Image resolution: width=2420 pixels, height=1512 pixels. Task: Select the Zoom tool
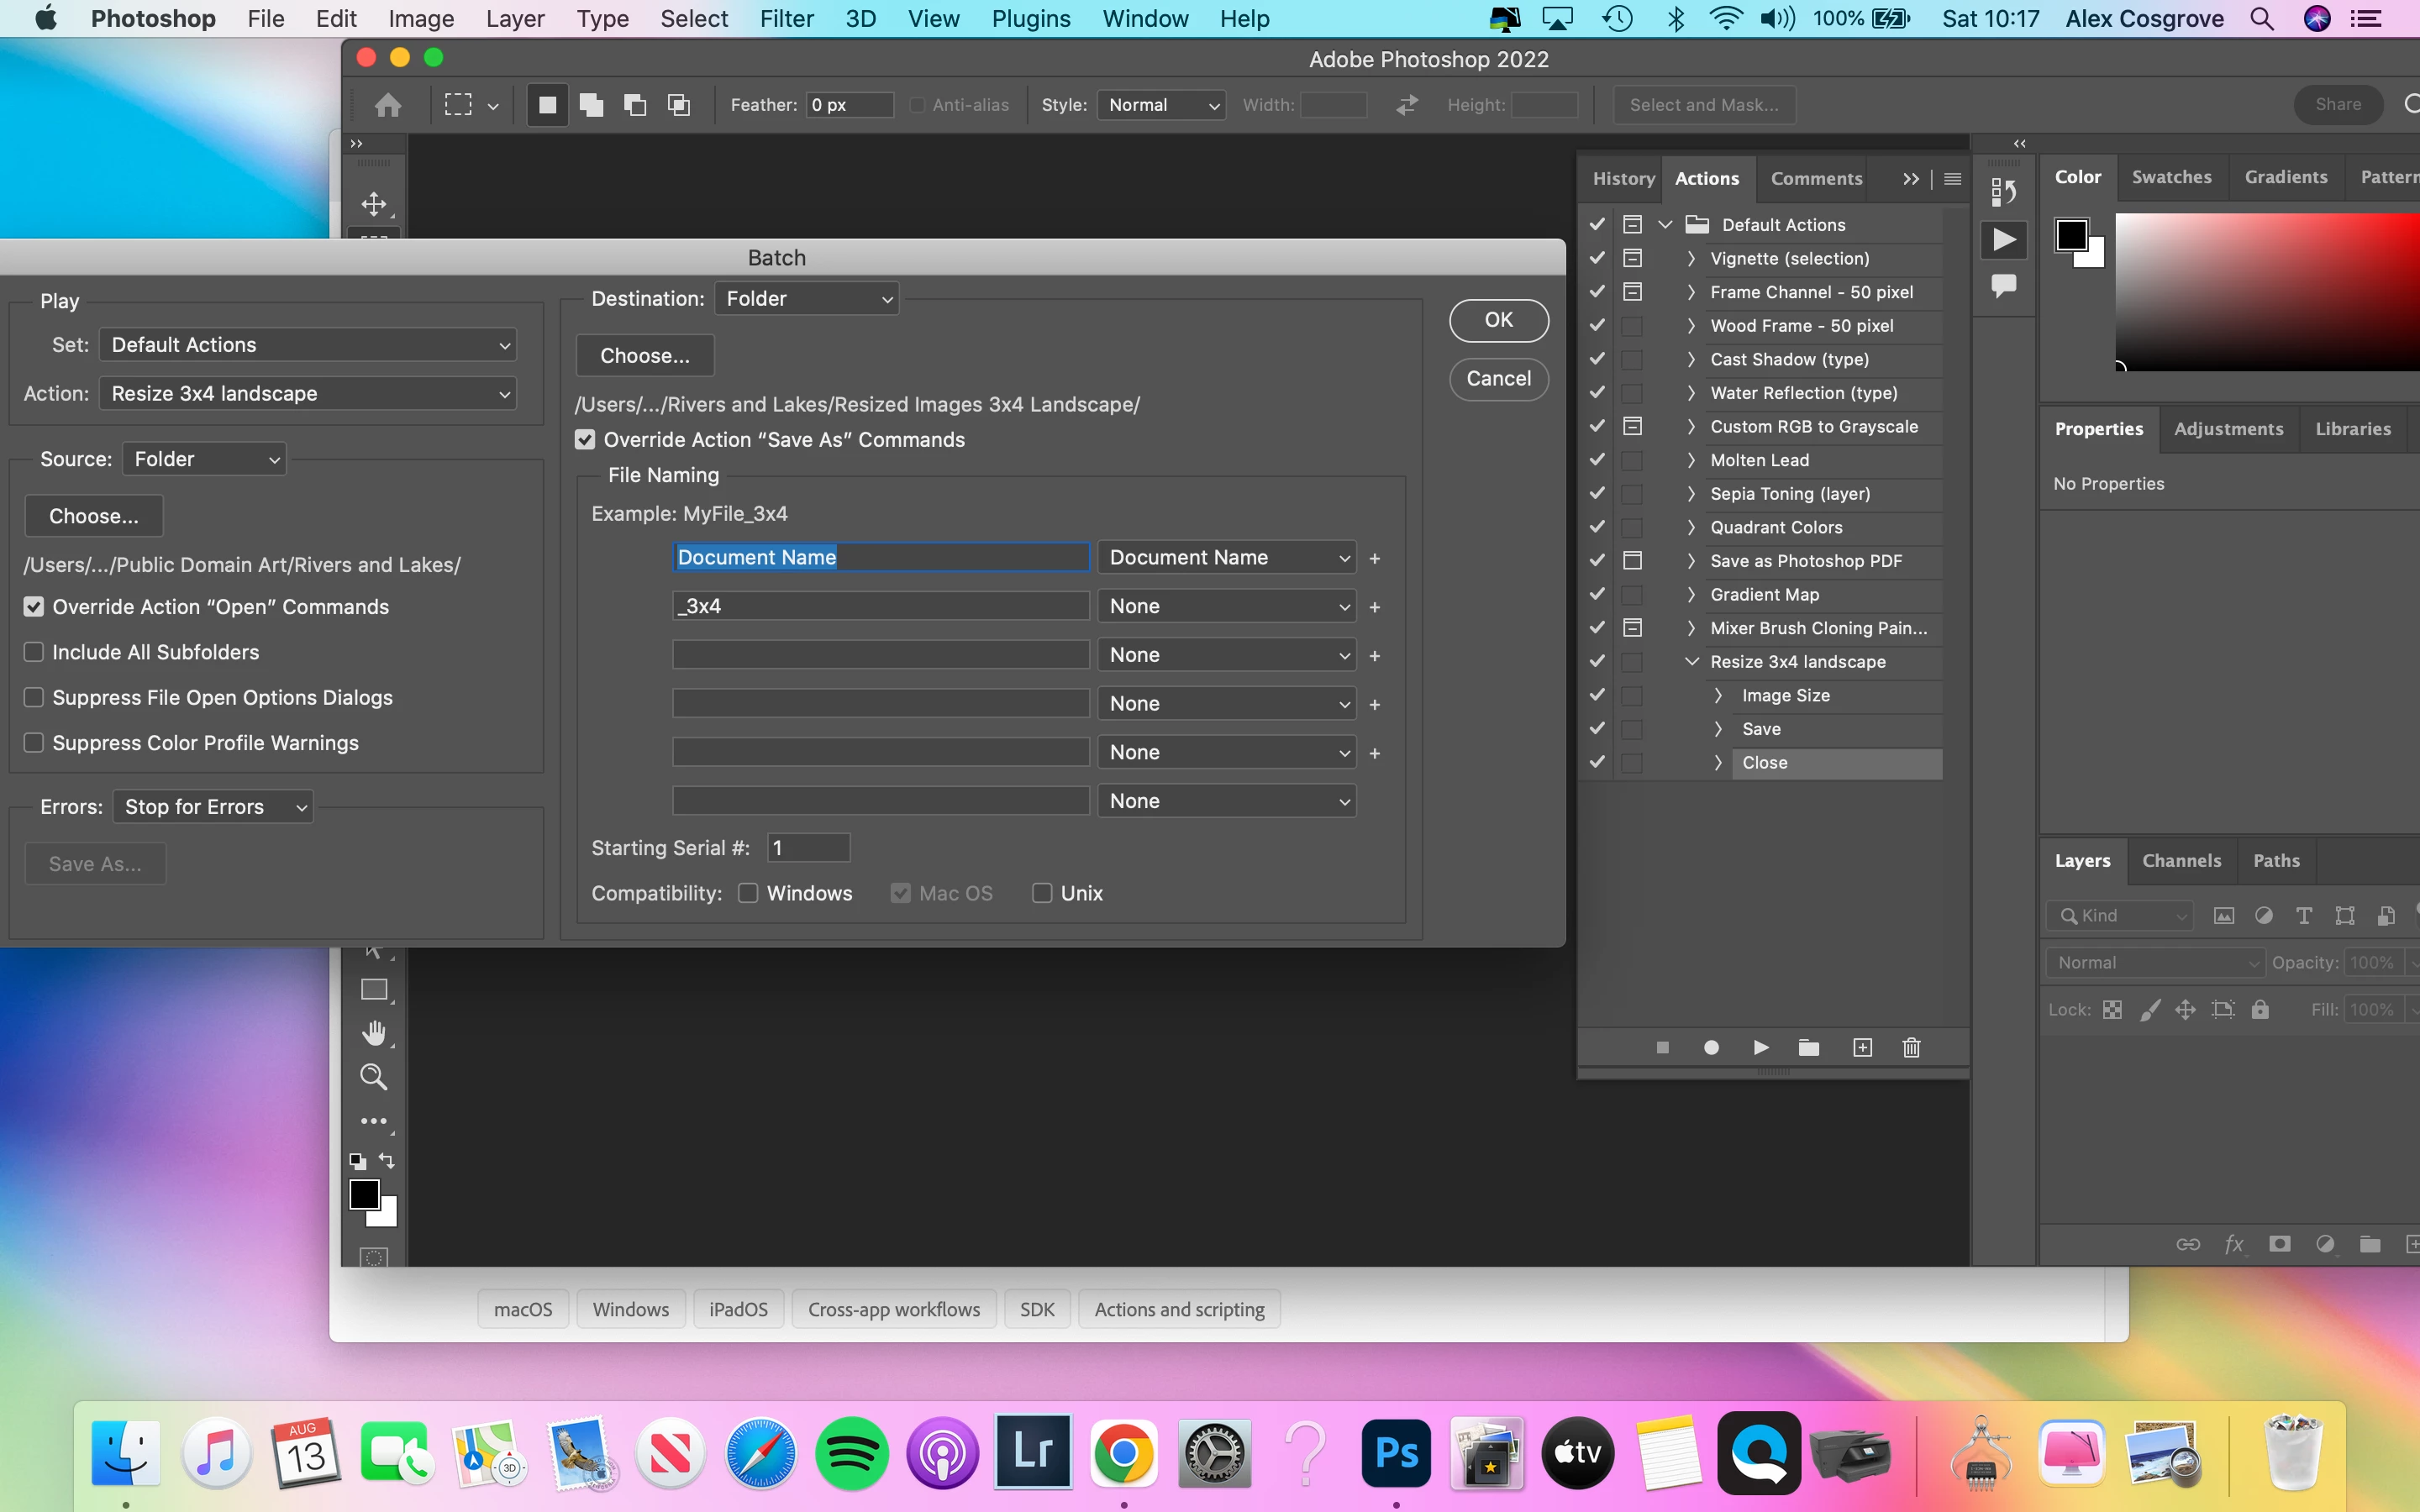tap(373, 1077)
